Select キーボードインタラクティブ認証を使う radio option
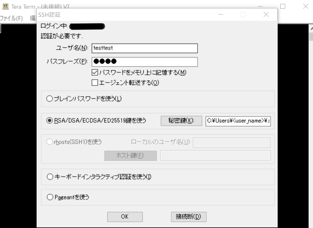Viewport: 313px width, 228px height. tap(50, 177)
